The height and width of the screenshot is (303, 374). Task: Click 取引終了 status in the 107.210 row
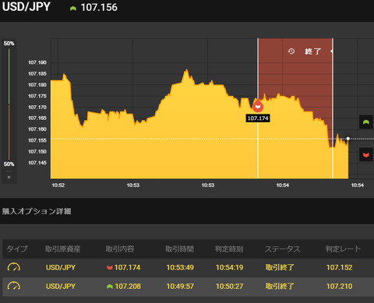(280, 287)
